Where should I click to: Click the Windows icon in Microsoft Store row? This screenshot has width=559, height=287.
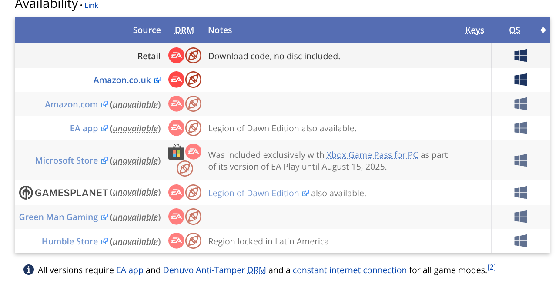tap(520, 160)
